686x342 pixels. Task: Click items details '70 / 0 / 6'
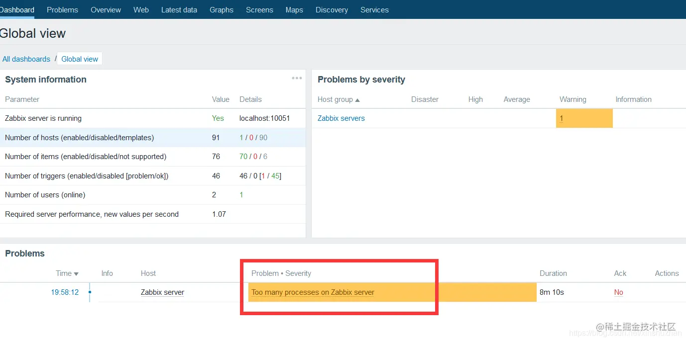click(253, 157)
